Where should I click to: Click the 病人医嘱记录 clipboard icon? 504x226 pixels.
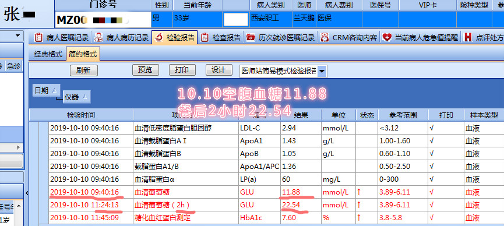coord(38,38)
